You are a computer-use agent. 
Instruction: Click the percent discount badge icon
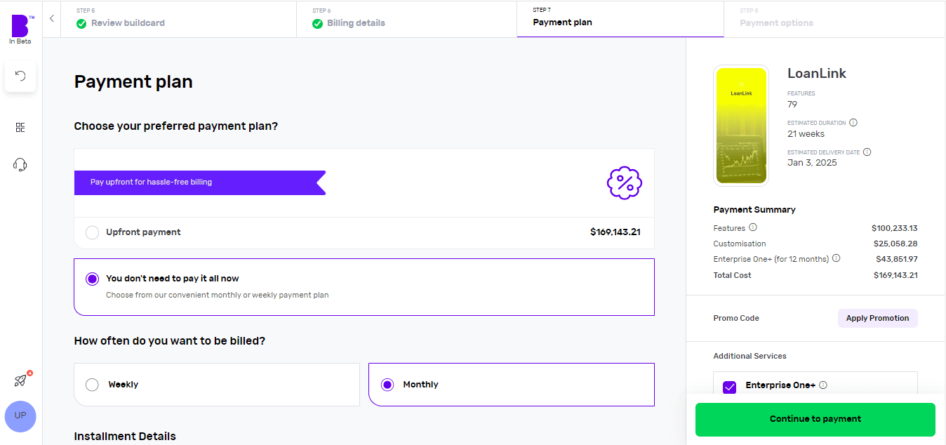(x=625, y=183)
